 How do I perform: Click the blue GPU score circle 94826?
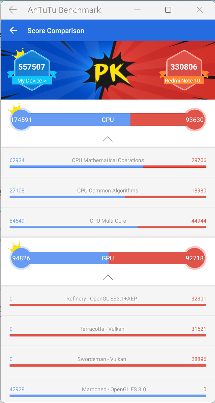21,258
